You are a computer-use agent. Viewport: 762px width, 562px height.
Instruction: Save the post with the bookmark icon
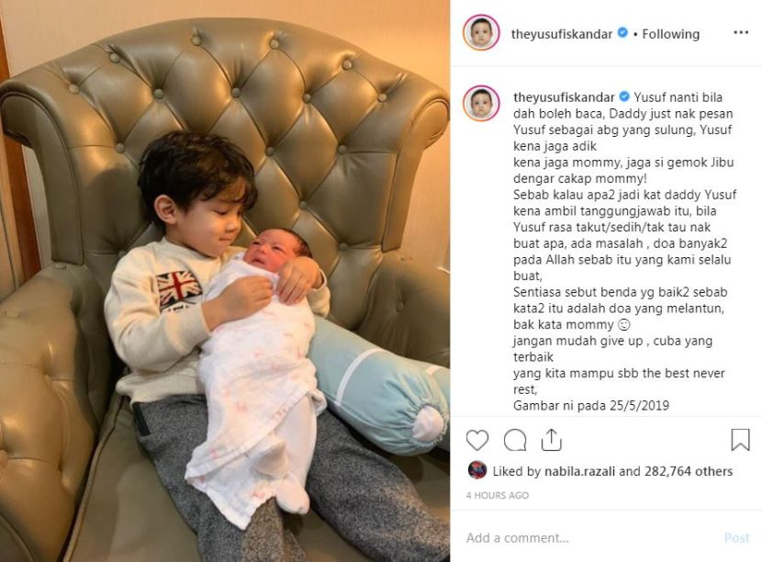[740, 440]
